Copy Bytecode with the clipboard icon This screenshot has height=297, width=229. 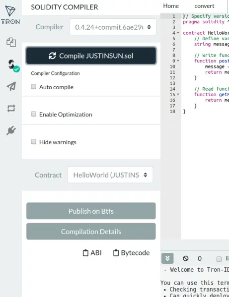116,253
